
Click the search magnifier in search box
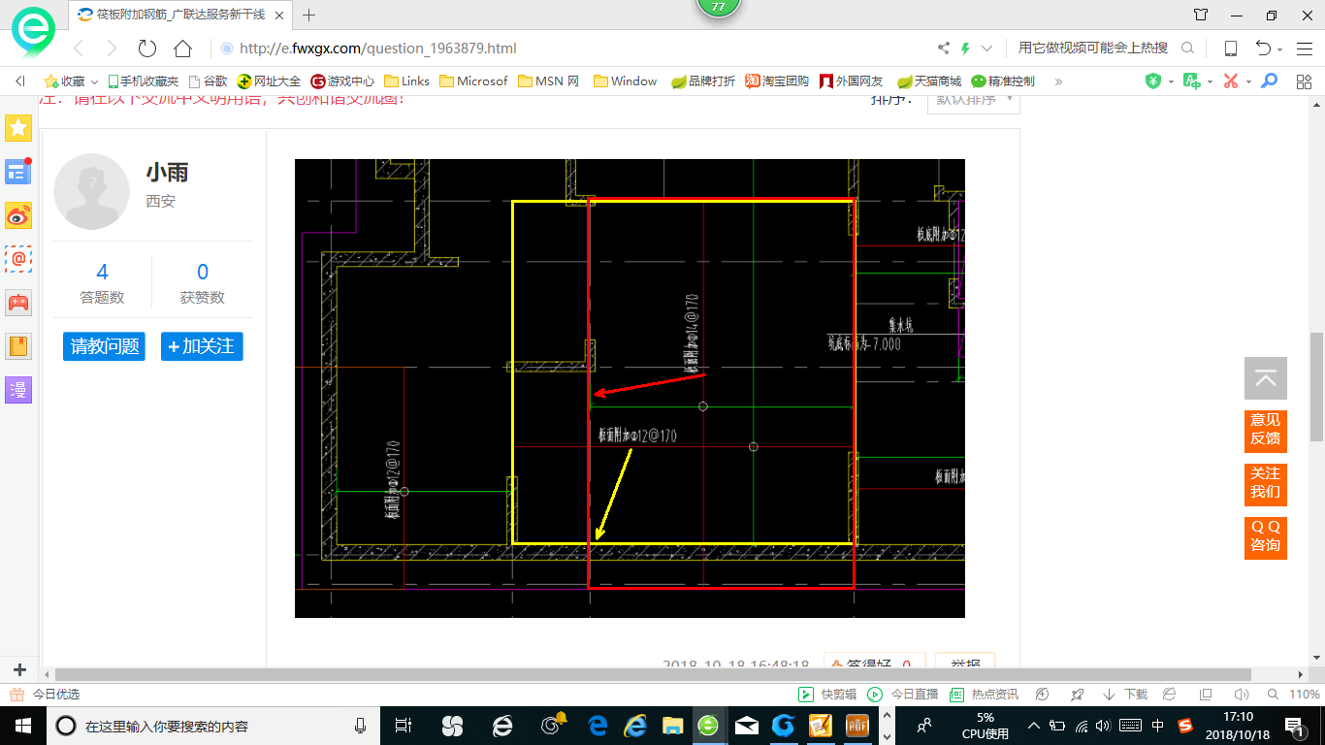tap(1187, 49)
